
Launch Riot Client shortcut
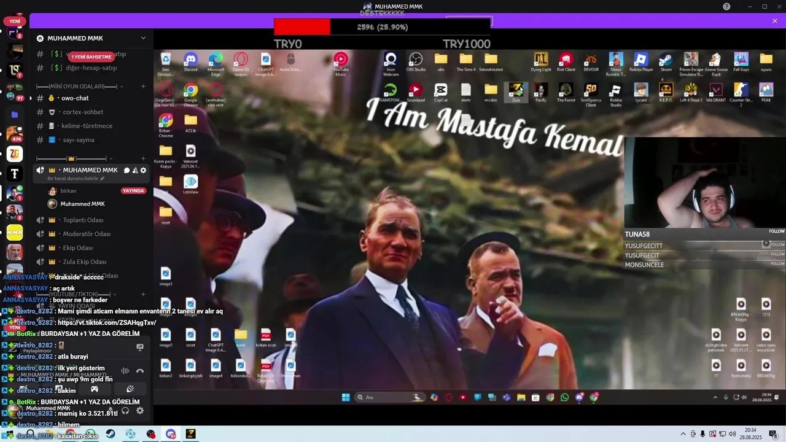[x=566, y=61]
